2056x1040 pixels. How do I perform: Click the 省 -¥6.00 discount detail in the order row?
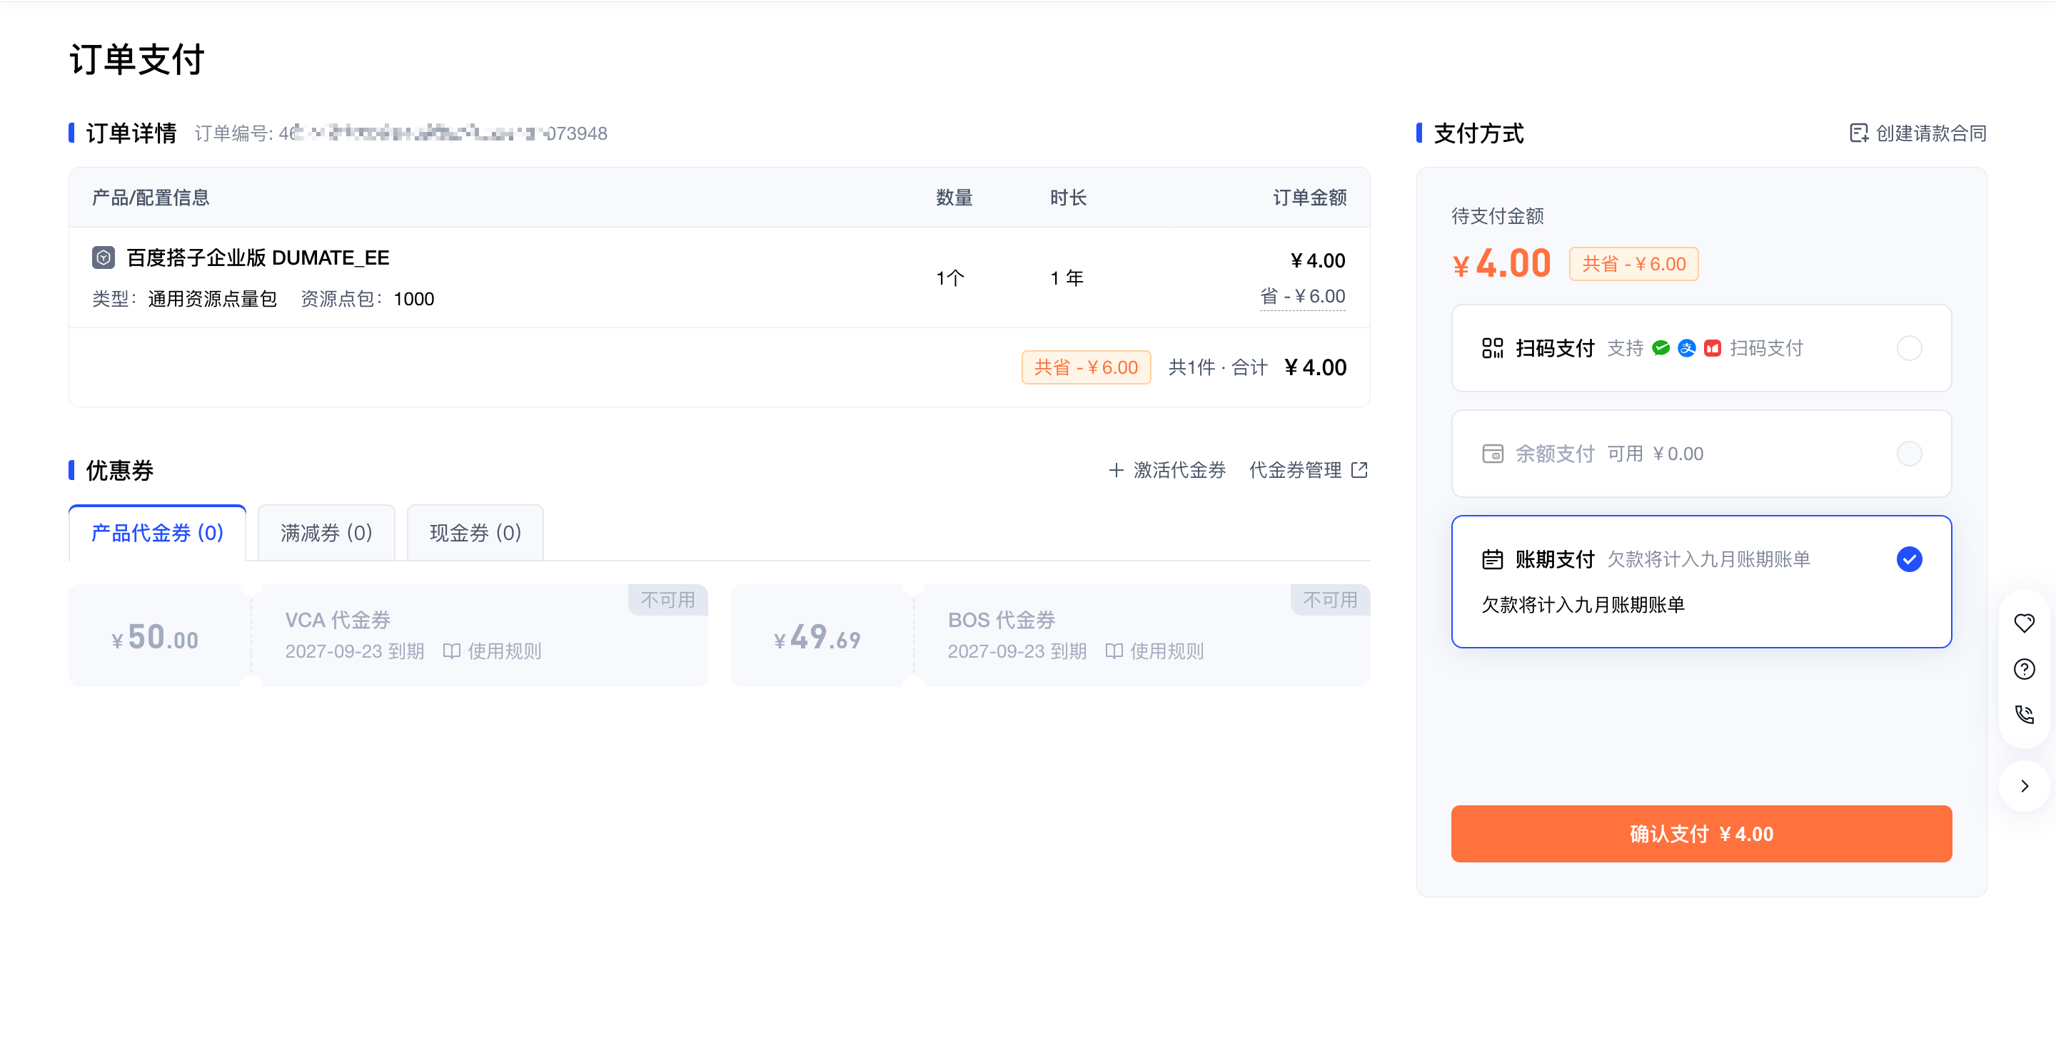click(x=1303, y=297)
